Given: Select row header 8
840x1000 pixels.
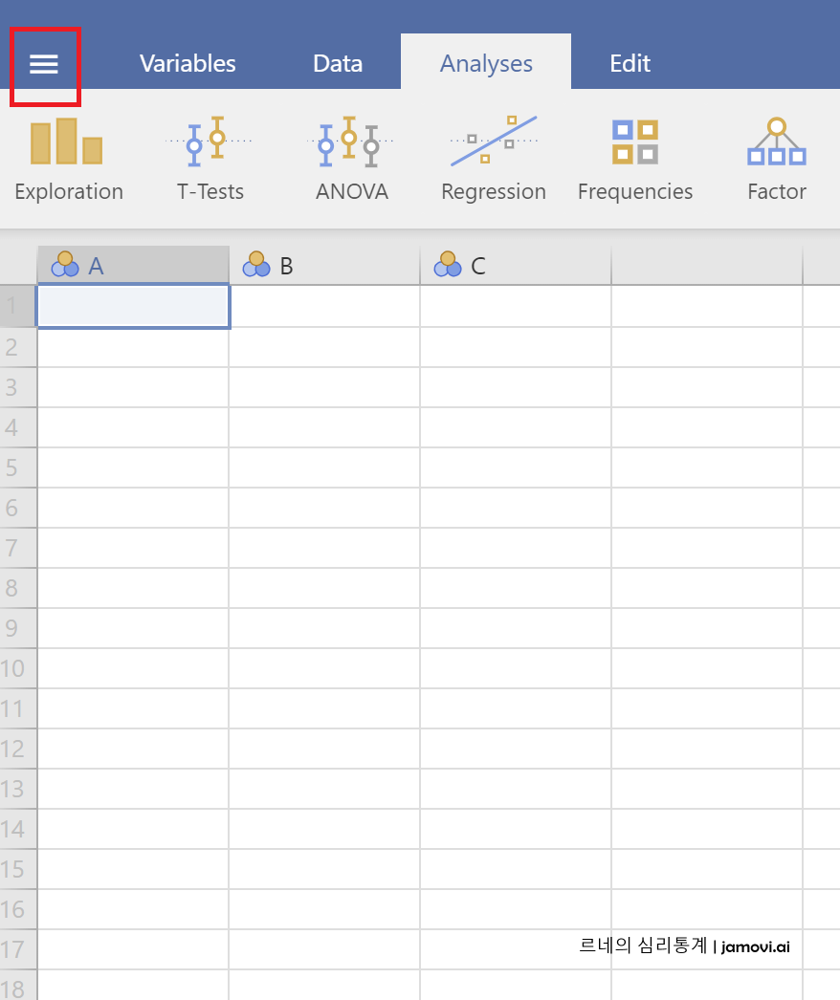Looking at the screenshot, I should (x=18, y=588).
